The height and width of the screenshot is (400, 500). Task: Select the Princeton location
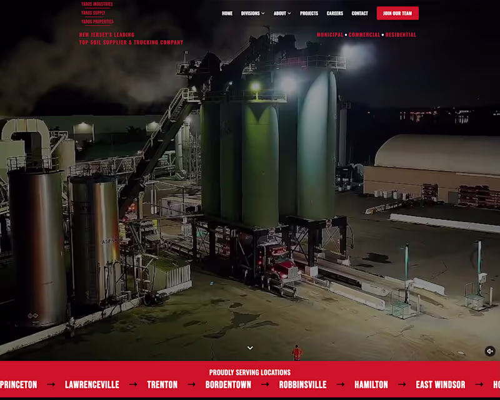coord(19,384)
